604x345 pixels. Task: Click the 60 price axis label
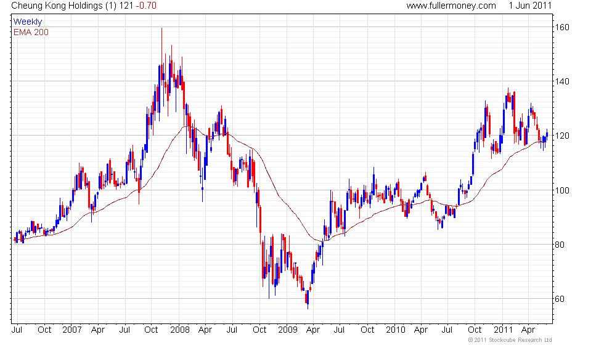[560, 299]
